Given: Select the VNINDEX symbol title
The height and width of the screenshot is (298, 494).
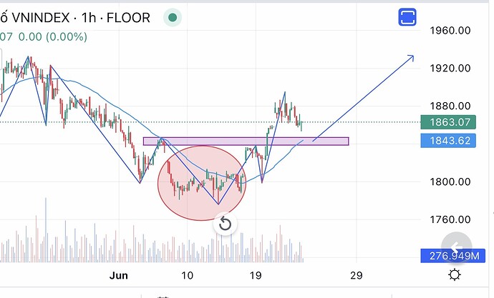Looking at the screenshot, I should tap(41, 18).
